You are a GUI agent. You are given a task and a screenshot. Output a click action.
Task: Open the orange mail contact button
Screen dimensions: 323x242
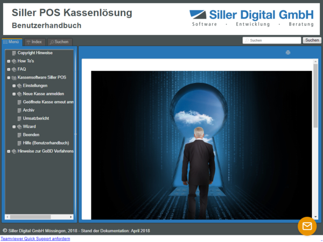pos(307,226)
